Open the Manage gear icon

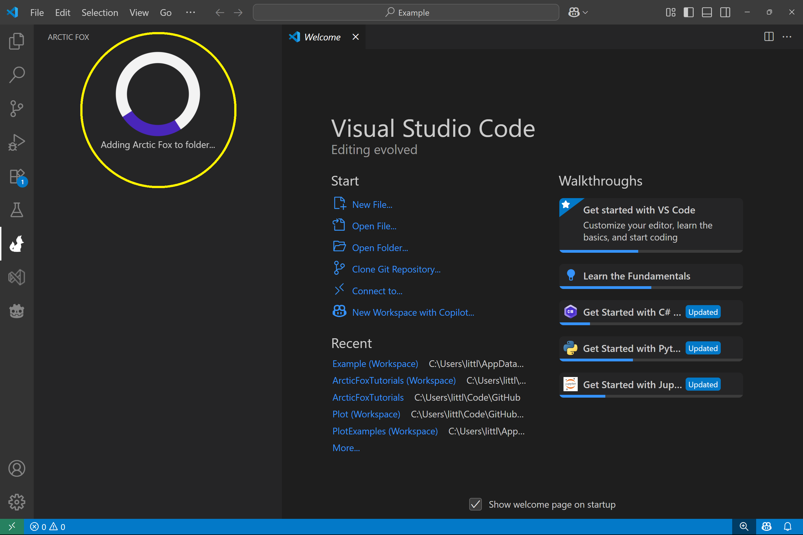pyautogui.click(x=17, y=502)
